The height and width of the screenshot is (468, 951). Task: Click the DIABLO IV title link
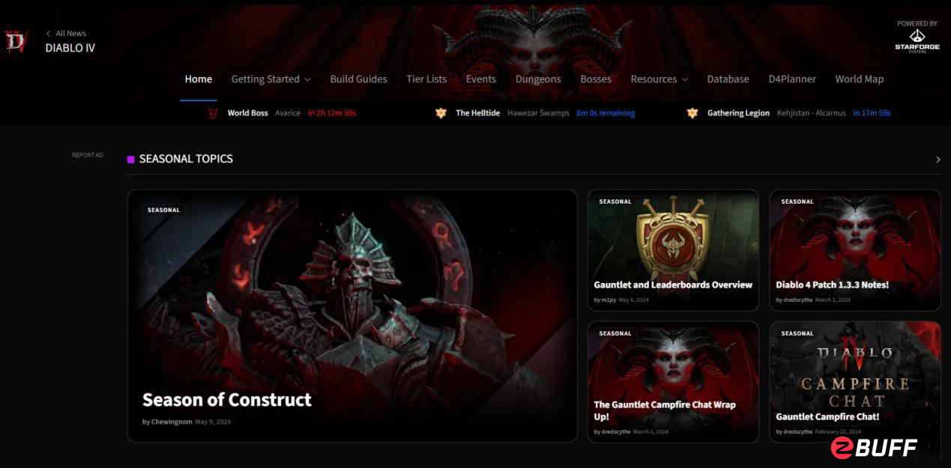[x=70, y=48]
